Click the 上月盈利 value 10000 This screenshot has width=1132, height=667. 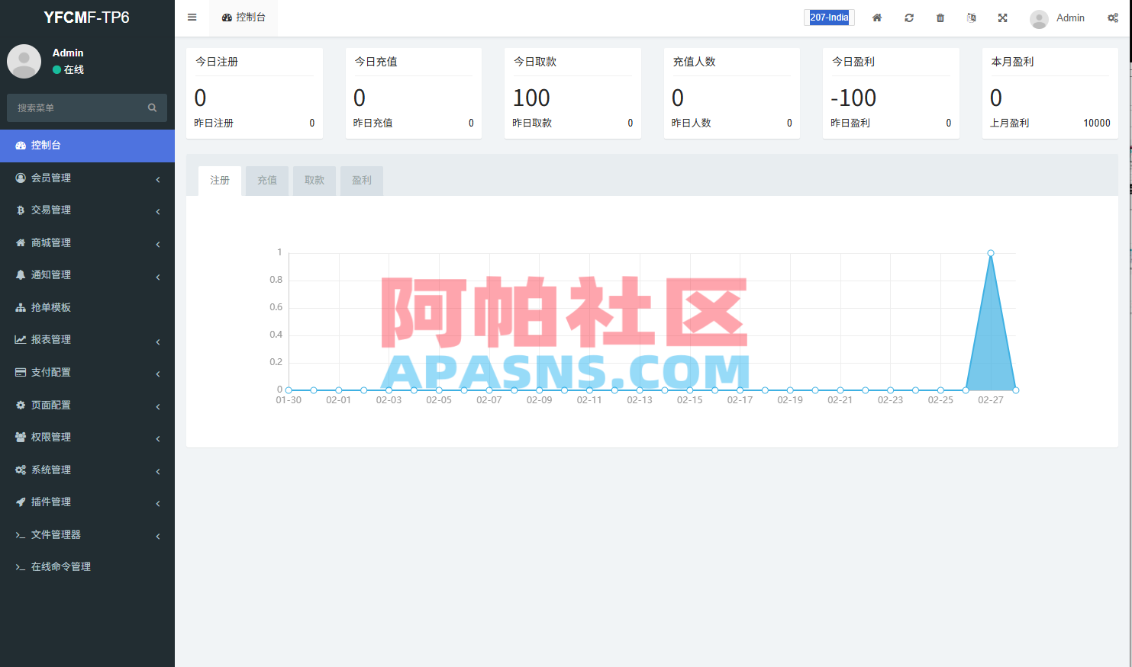(1097, 123)
